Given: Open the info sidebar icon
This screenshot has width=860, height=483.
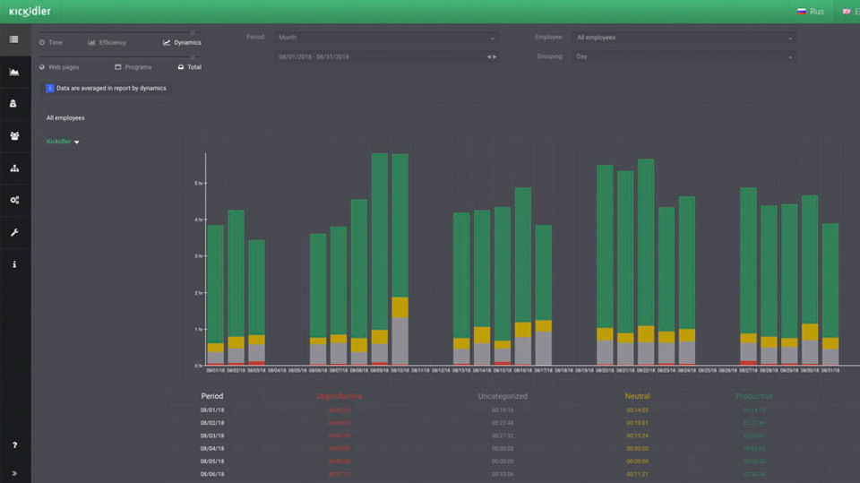Looking at the screenshot, I should point(14,264).
